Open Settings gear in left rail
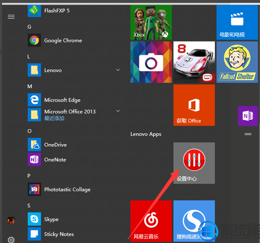Screen dimensions: 260x243 tap(11, 240)
